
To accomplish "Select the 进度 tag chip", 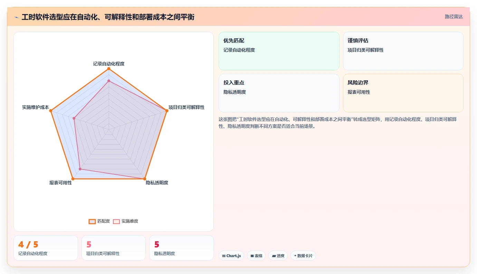I will [278, 256].
